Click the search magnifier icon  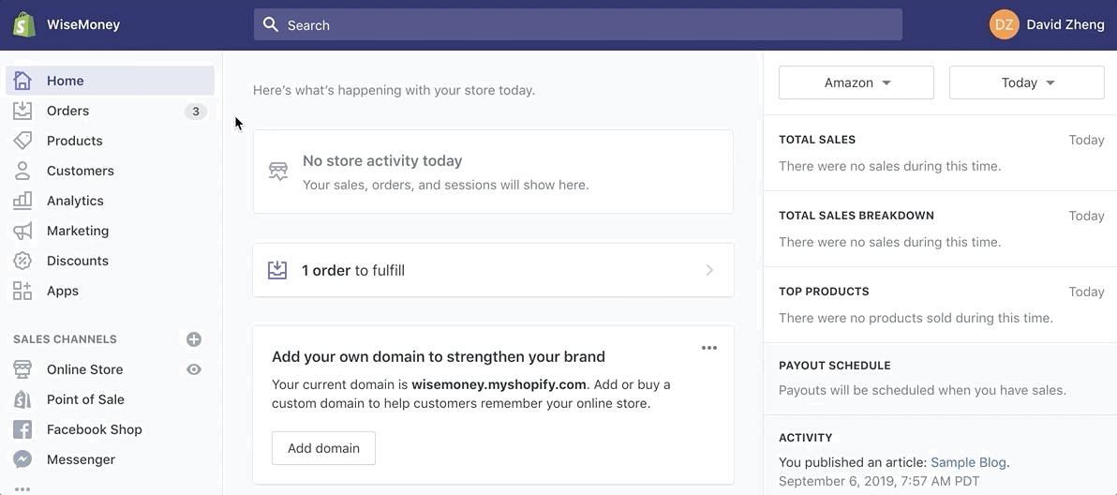click(x=271, y=25)
